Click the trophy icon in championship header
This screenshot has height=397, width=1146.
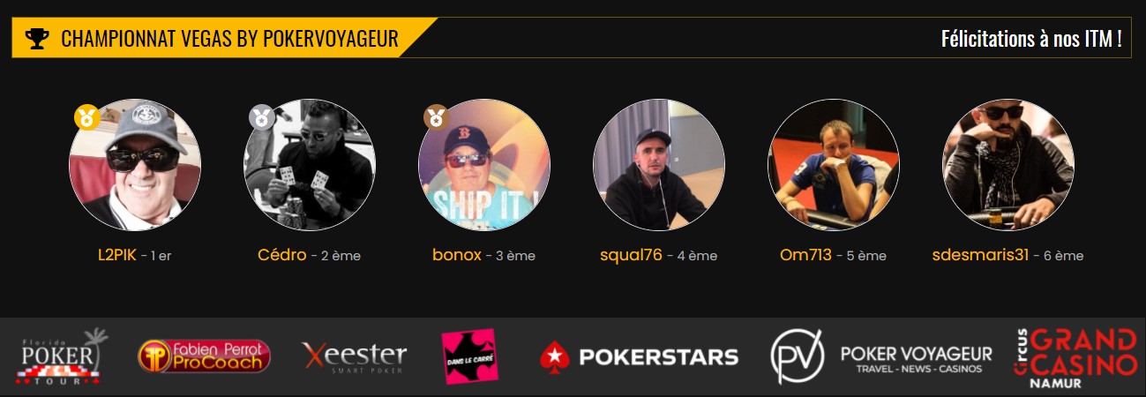37,39
